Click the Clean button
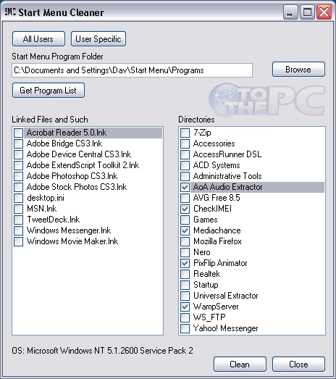The height and width of the screenshot is (379, 336). pos(240,364)
